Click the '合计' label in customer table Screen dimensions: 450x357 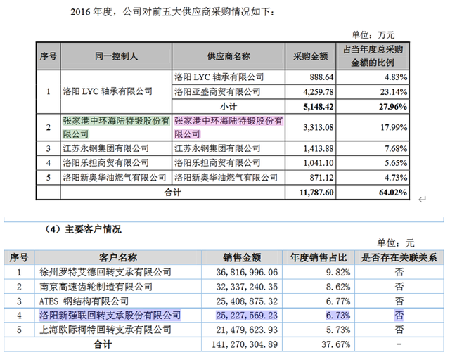103,344
